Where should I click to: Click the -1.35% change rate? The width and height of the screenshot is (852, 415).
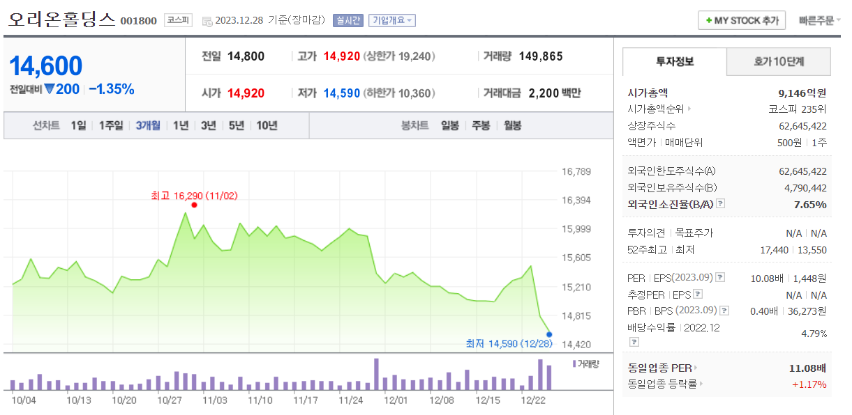pos(112,89)
